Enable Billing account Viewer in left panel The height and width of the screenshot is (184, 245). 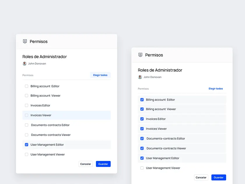point(27,96)
